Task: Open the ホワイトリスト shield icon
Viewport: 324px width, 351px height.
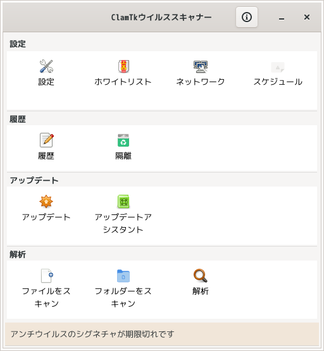Action: click(123, 66)
